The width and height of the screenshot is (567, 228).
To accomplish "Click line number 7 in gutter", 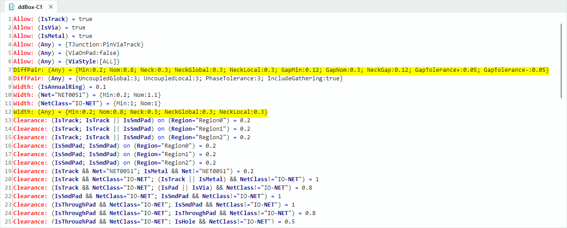I will [9, 70].
